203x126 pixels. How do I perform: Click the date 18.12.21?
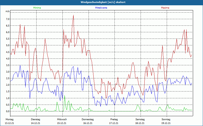[140, 123]
